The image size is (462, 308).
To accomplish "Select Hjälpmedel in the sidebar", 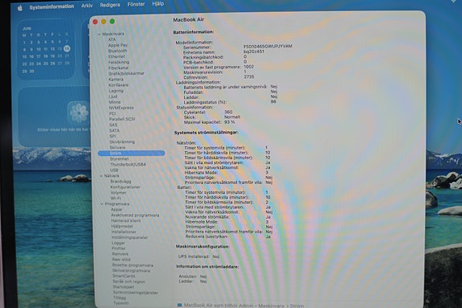I will click(x=122, y=226).
